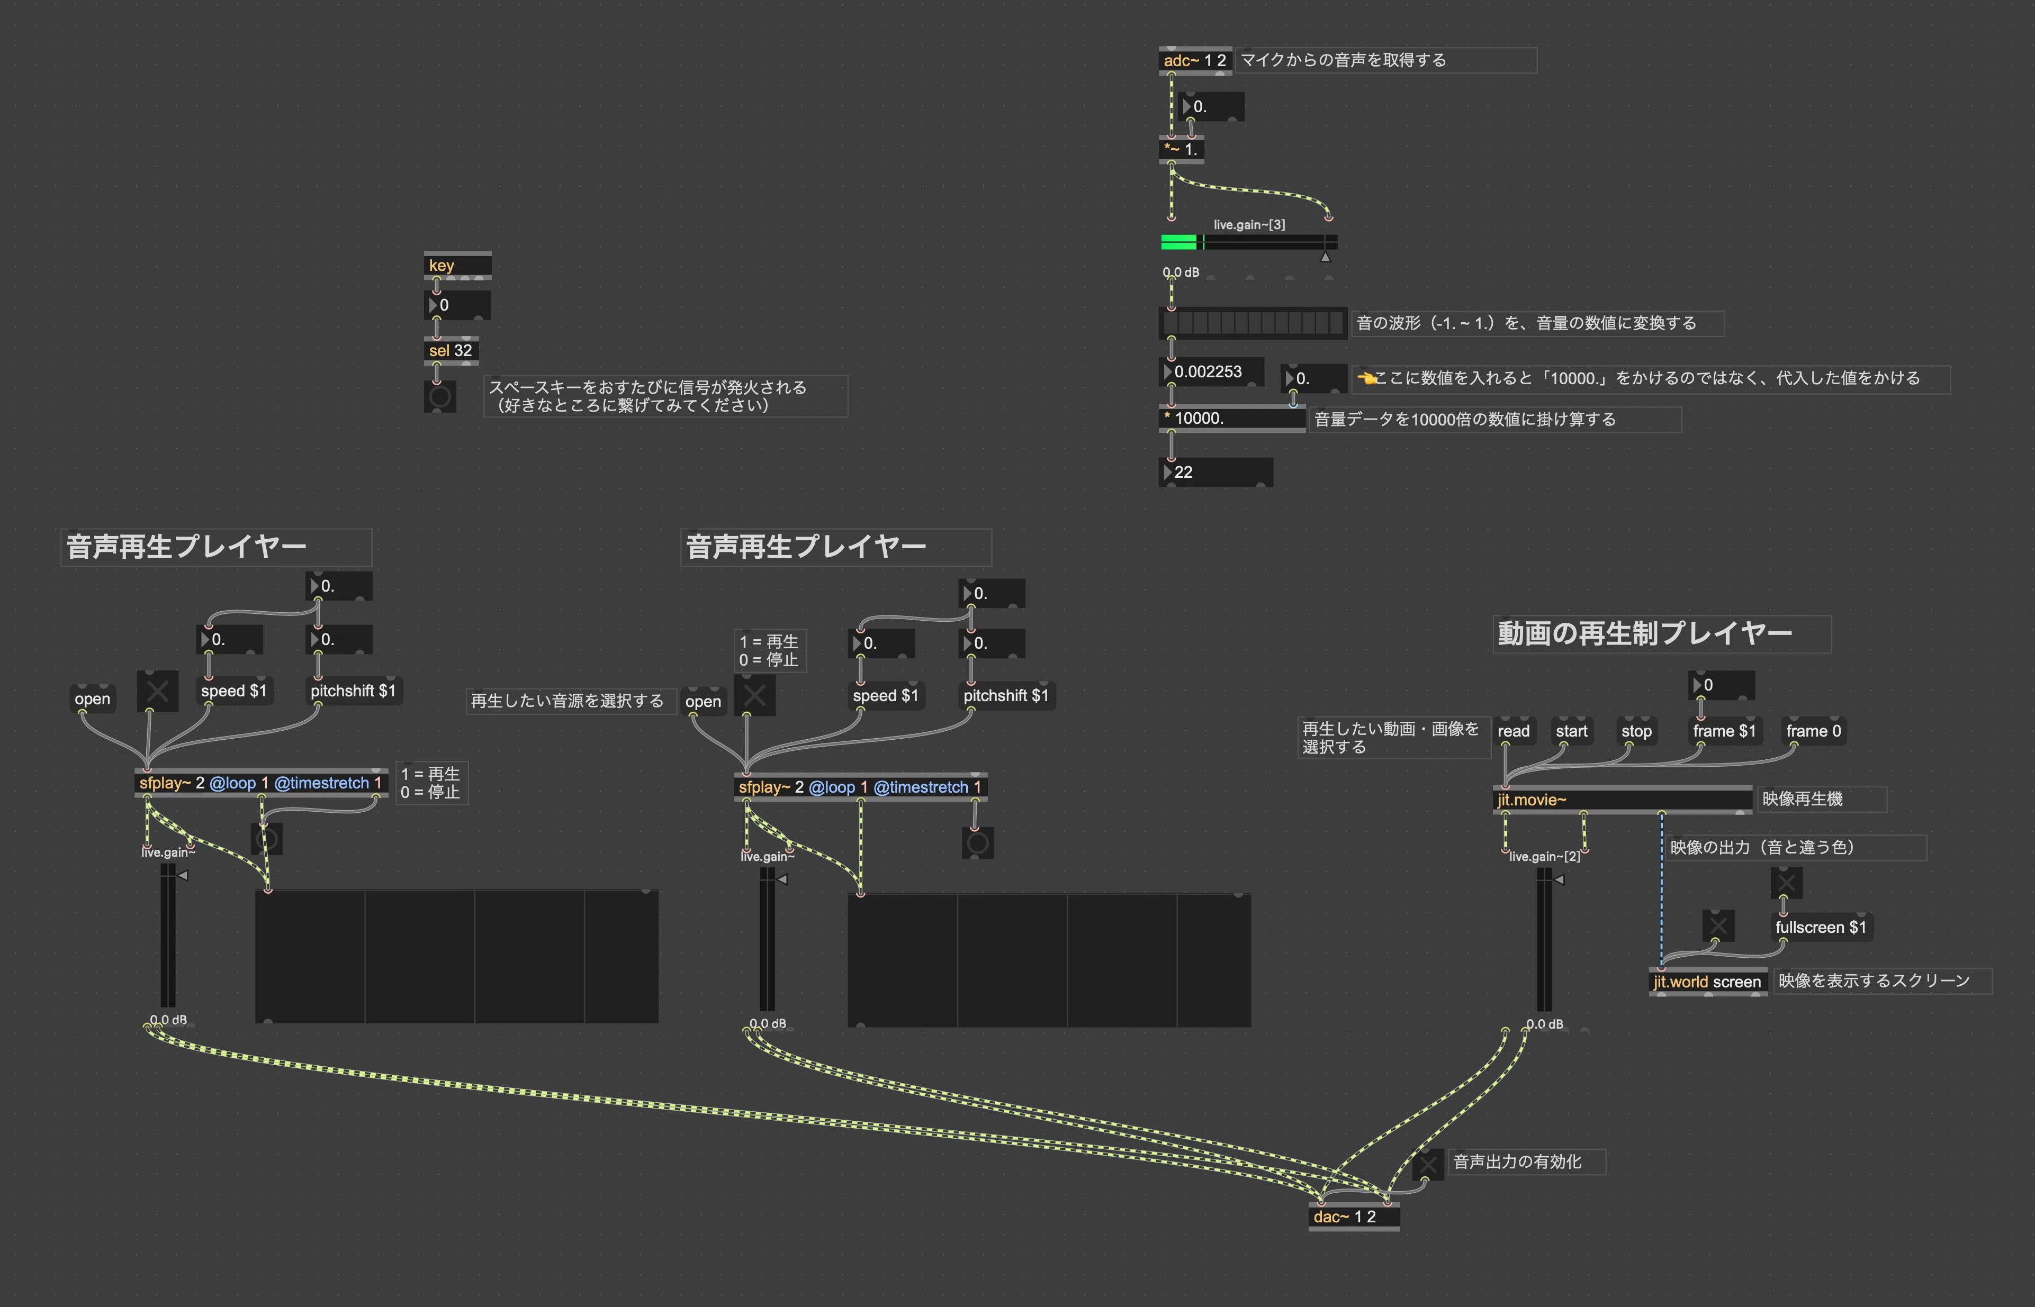
Task: Adjust the live.gain~[3] horizontal gain slider
Action: point(1249,243)
